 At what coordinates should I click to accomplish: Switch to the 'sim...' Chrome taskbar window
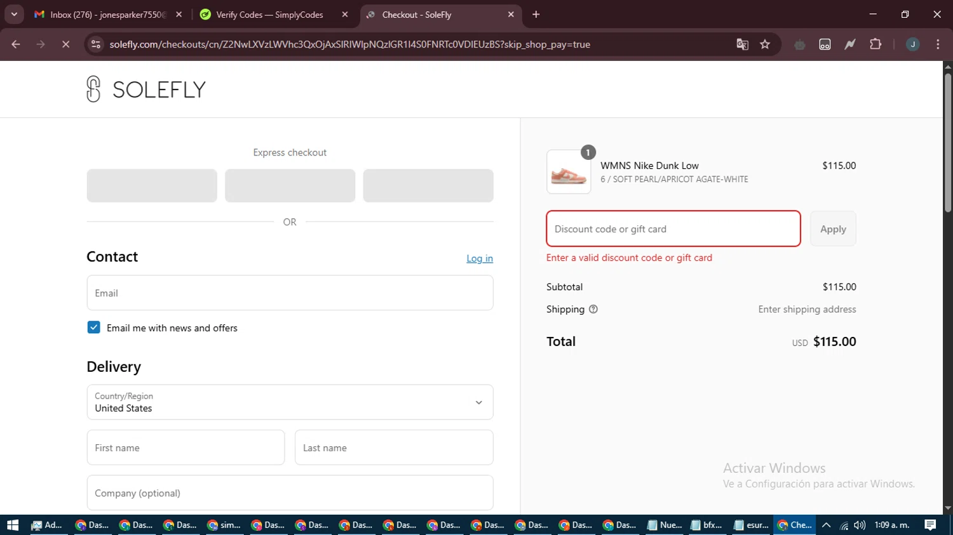point(224,525)
